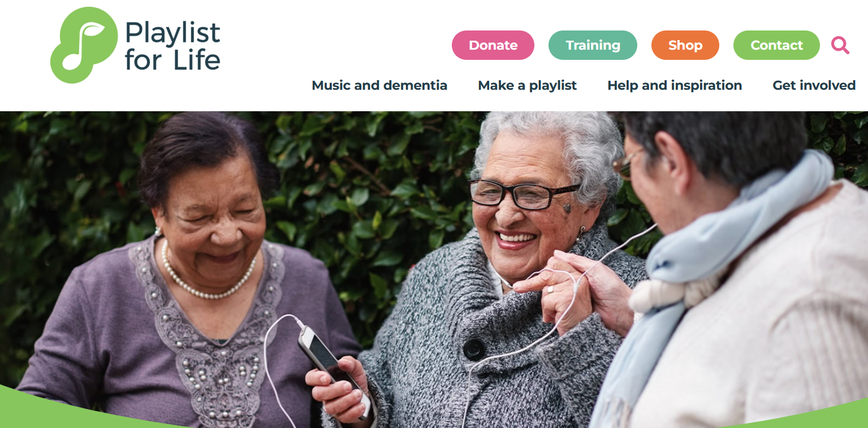The width and height of the screenshot is (868, 428).
Task: Choose the Get involved menu item
Action: (814, 85)
